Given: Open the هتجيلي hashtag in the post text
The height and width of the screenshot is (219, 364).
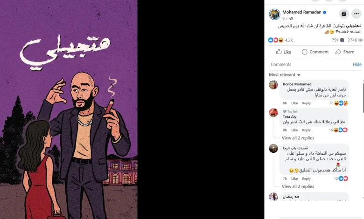Looking at the screenshot, I should (x=354, y=26).
